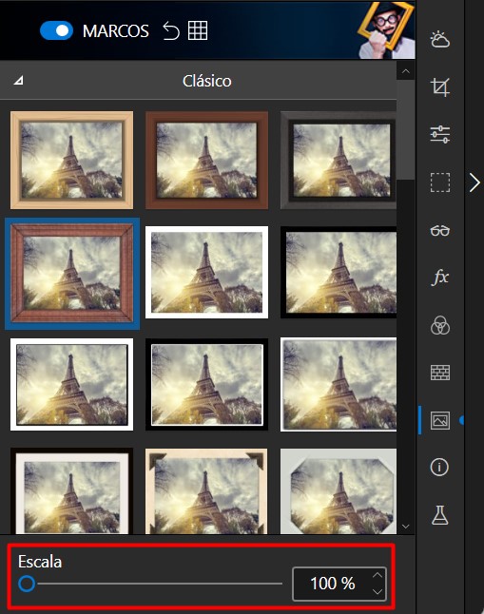Select the dark brown frame thumbnail
484x614 pixels.
tap(206, 160)
